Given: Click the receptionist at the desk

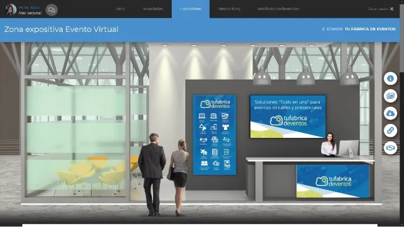Looking at the screenshot, I should (x=329, y=145).
